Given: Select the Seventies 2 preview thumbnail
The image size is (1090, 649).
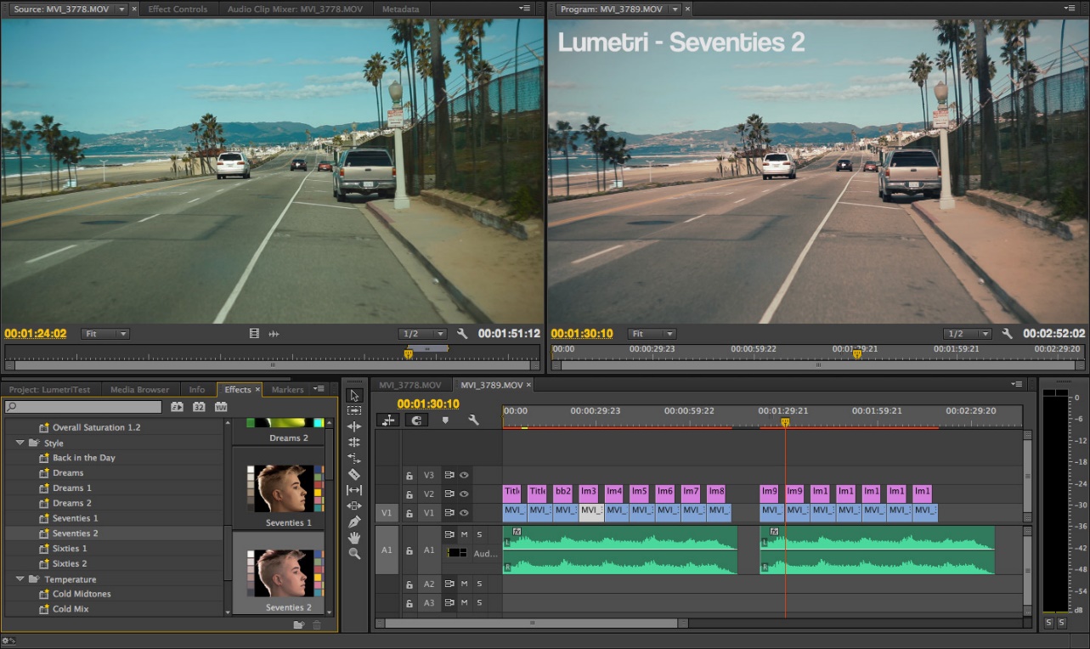Looking at the screenshot, I should [x=279, y=573].
